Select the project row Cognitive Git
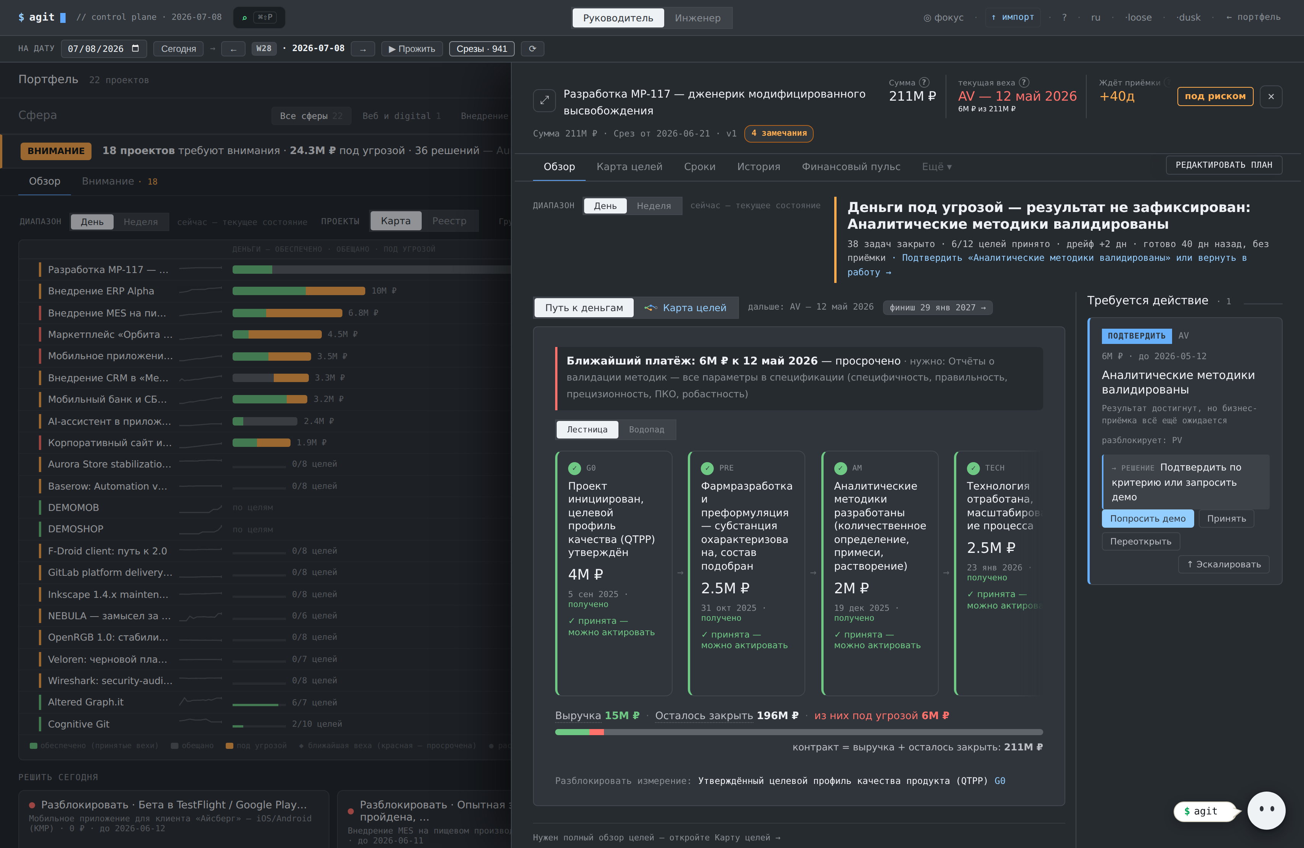The image size is (1304, 848). (x=265, y=724)
